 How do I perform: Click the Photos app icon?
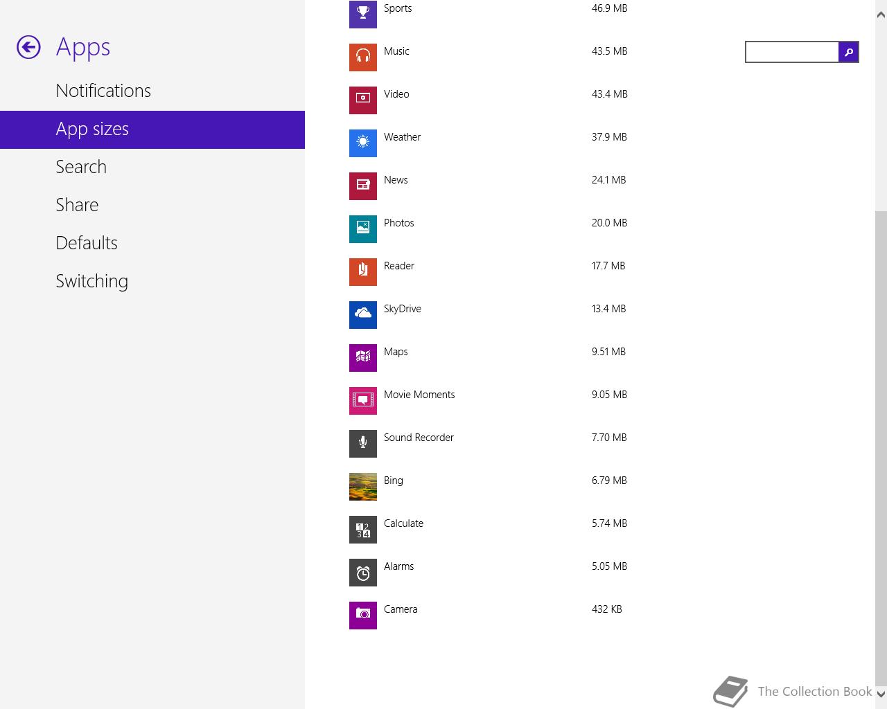[x=363, y=229]
